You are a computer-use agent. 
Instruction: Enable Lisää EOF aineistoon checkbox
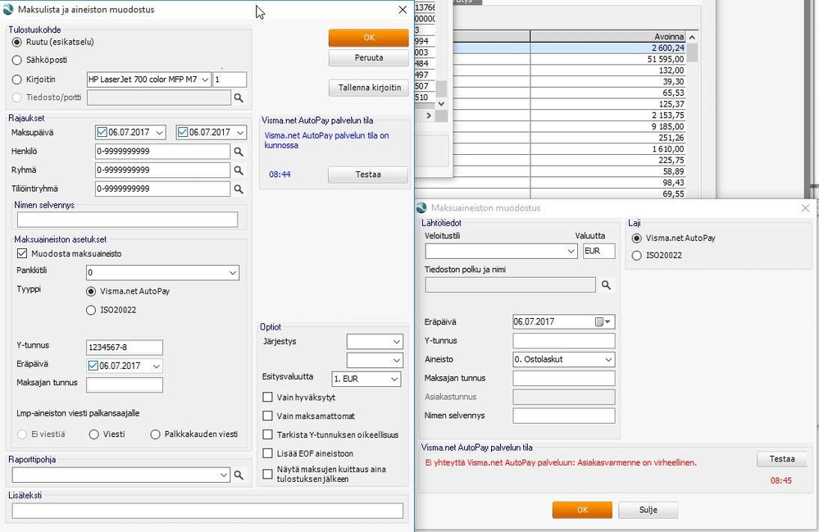click(267, 453)
